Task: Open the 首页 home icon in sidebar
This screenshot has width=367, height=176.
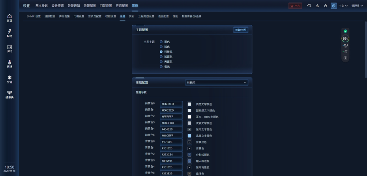Action: tap(9, 18)
